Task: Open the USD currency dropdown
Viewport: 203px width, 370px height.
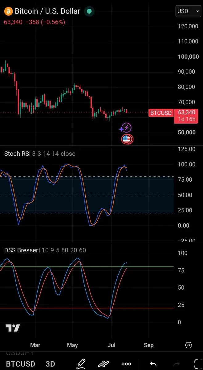Action: pyautogui.click(x=189, y=11)
